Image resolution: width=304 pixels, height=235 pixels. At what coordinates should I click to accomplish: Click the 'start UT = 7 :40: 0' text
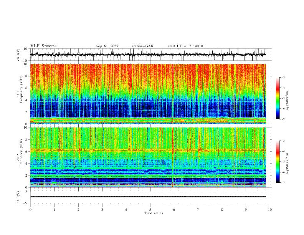185,46
